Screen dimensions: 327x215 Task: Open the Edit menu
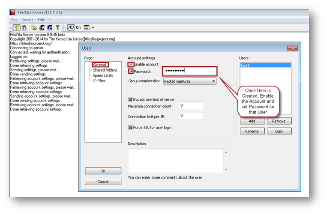coord(41,20)
